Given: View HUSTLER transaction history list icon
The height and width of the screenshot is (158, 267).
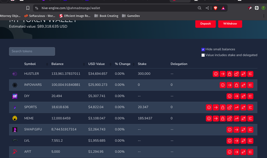Looking at the screenshot, I should [250, 74].
